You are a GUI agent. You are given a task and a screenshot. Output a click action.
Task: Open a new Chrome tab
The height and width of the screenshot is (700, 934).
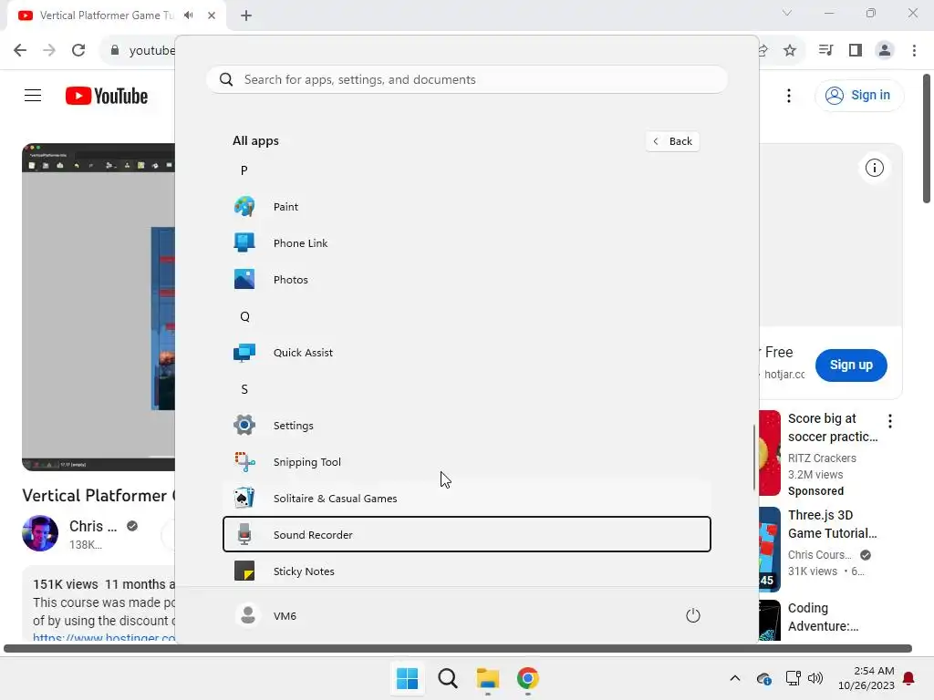(x=246, y=15)
